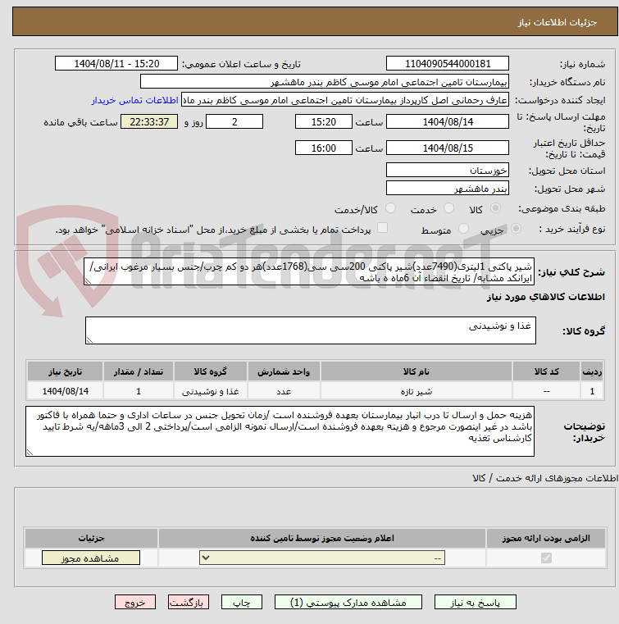
Task: Open اطلاعات تماس خریدار link
Action: click(x=134, y=100)
